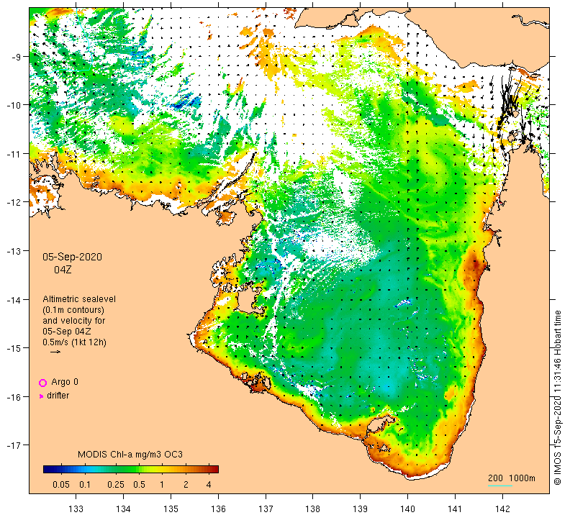Viewport: 570px width, 515px height.
Task: Click the '200 1000m' depth legend text
Action: point(512,478)
